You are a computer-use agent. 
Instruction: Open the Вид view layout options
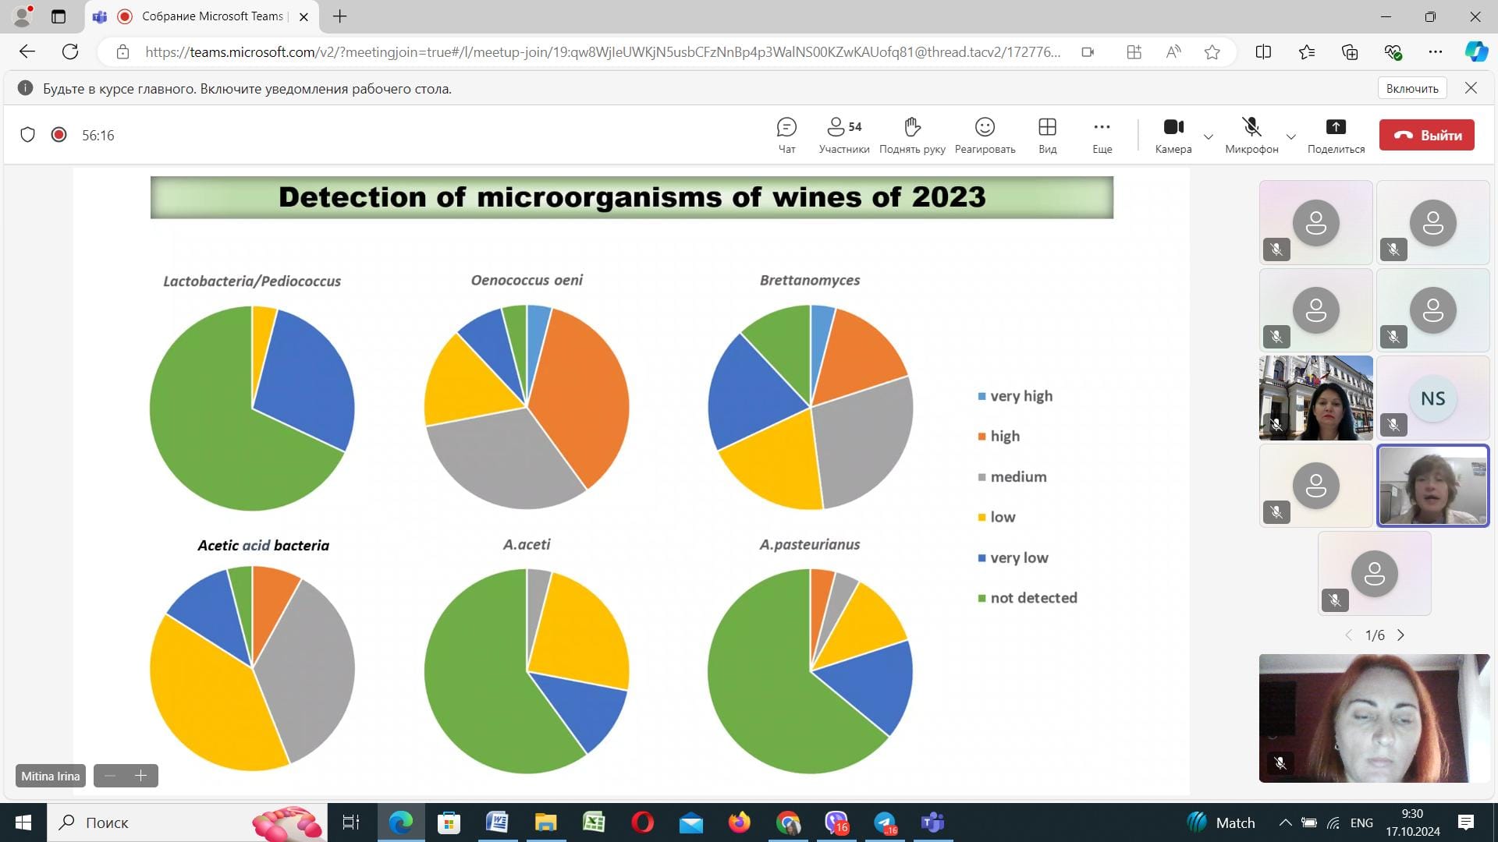click(1047, 135)
